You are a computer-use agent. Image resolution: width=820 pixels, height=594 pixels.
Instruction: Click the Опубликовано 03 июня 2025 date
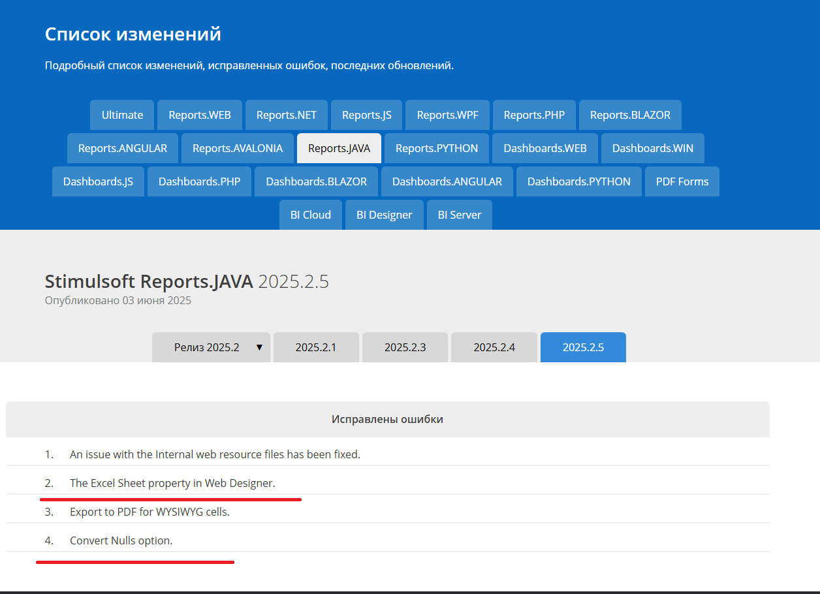(118, 301)
